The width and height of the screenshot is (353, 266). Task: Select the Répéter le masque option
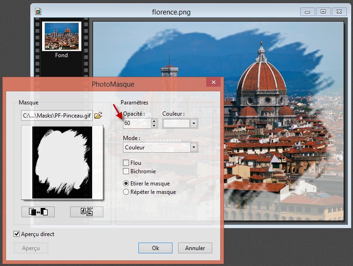126,192
